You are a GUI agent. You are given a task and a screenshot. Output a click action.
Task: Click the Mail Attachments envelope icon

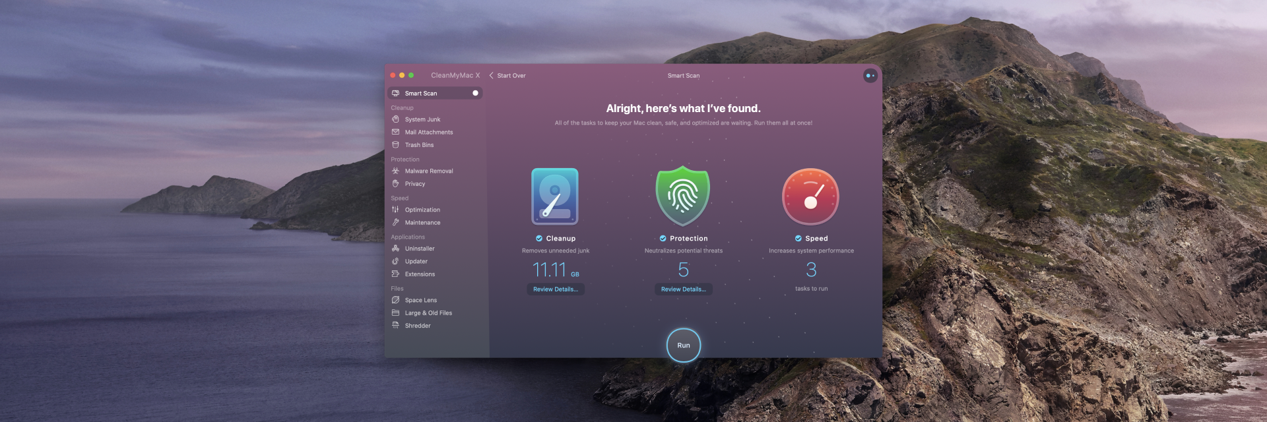[395, 132]
